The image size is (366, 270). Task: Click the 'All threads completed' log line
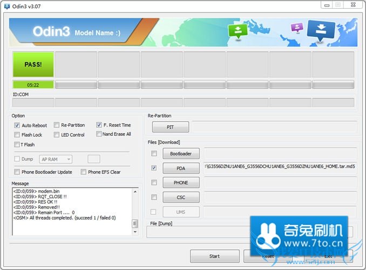65,218
